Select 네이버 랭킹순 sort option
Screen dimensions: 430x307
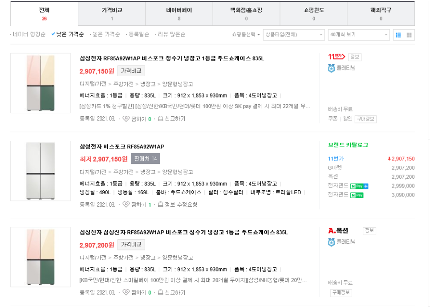pos(29,34)
